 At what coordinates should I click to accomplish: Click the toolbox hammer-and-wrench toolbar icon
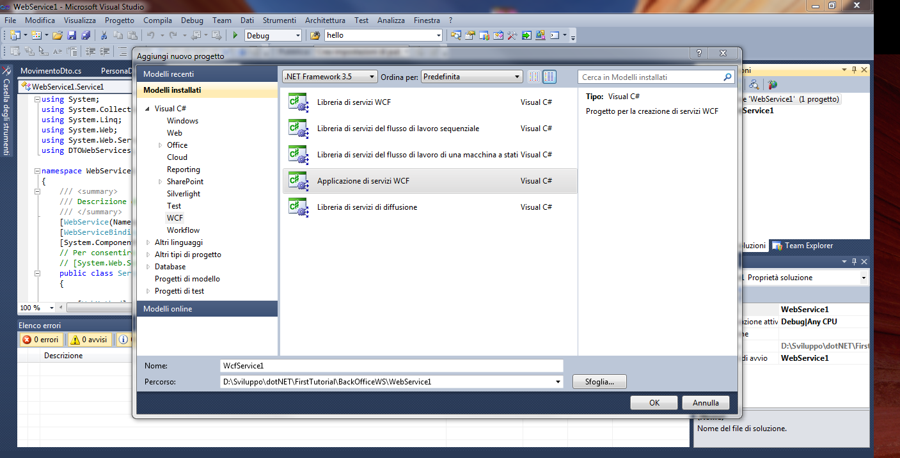[x=512, y=35]
